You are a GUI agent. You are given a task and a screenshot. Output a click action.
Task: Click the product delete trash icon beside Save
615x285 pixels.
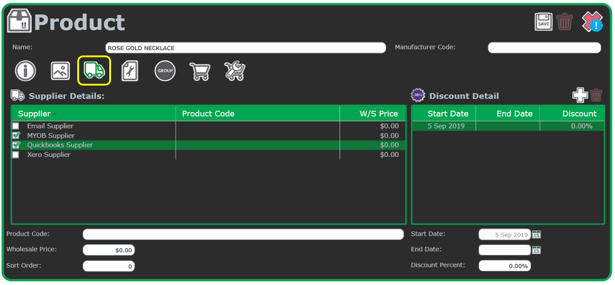pos(564,22)
